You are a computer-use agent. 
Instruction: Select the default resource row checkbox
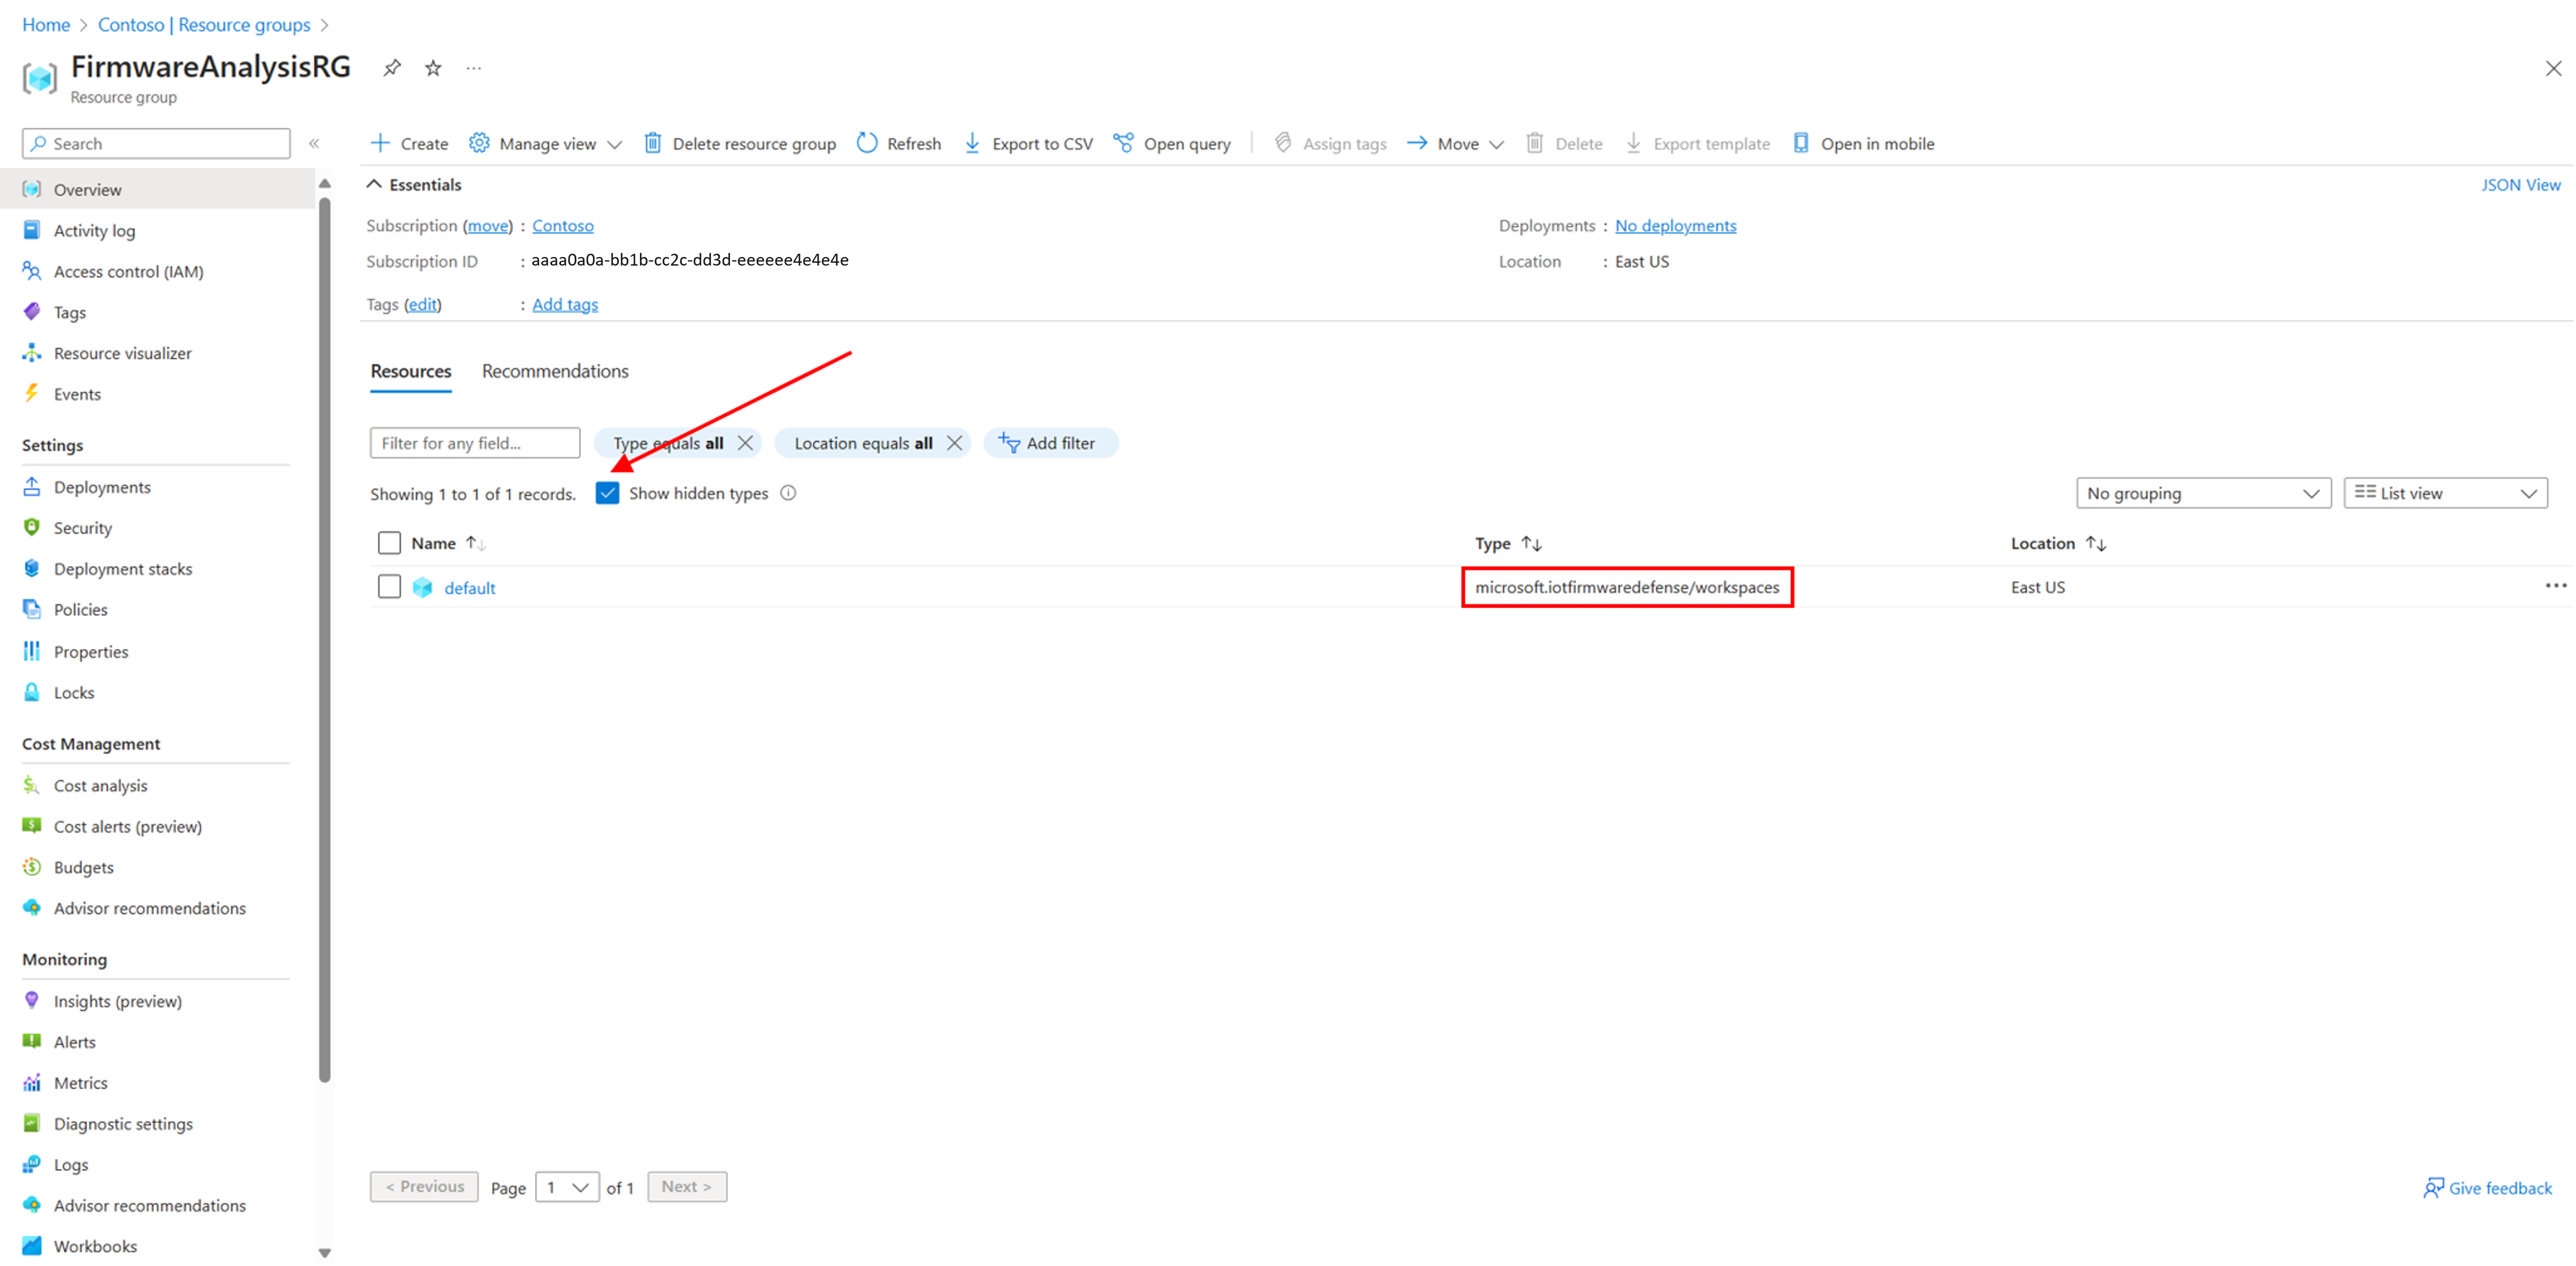(x=389, y=587)
